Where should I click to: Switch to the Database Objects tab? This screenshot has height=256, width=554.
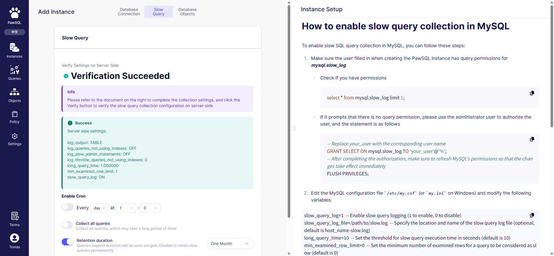(x=187, y=12)
